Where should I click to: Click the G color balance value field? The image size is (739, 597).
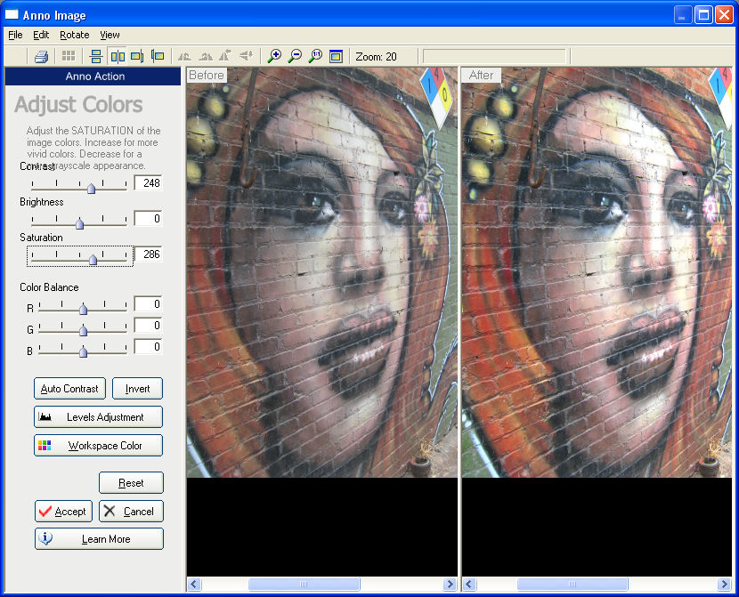[148, 326]
